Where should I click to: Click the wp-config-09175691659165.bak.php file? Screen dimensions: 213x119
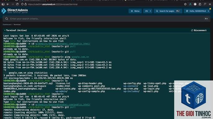(99, 89)
